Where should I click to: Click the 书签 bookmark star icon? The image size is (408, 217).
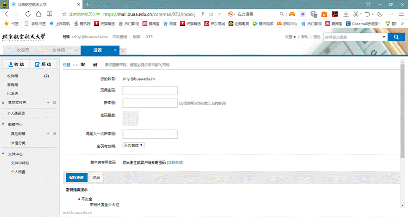click(6, 23)
